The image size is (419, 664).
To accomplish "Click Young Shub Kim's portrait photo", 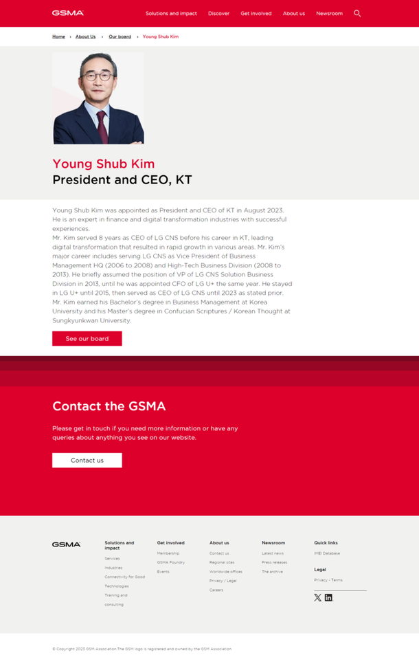I will coord(99,98).
